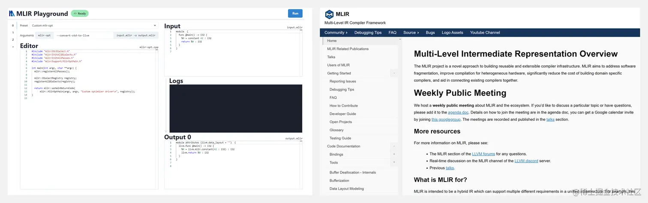This screenshot has width=648, height=203.
Task: Expand the Tools section
Action: [x=394, y=163]
